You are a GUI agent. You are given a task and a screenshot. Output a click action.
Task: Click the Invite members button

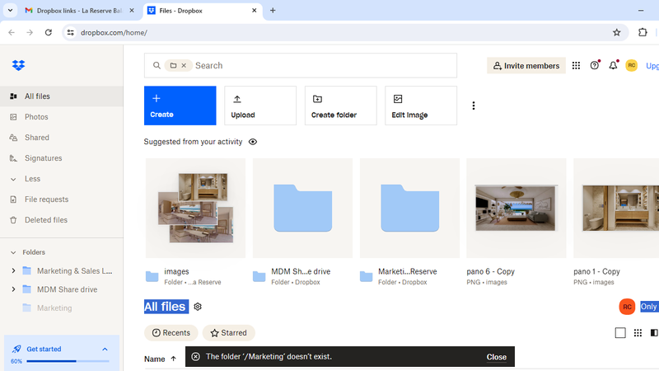coord(526,66)
